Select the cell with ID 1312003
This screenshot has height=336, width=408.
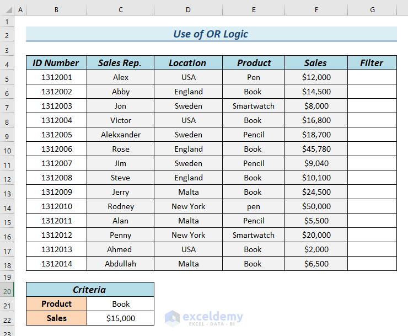[56, 106]
